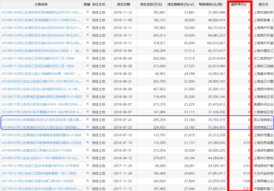Screen dimensions: 274x191
Task: Open 松江区中山街道SJC10010单元 link
Action: (41, 189)
